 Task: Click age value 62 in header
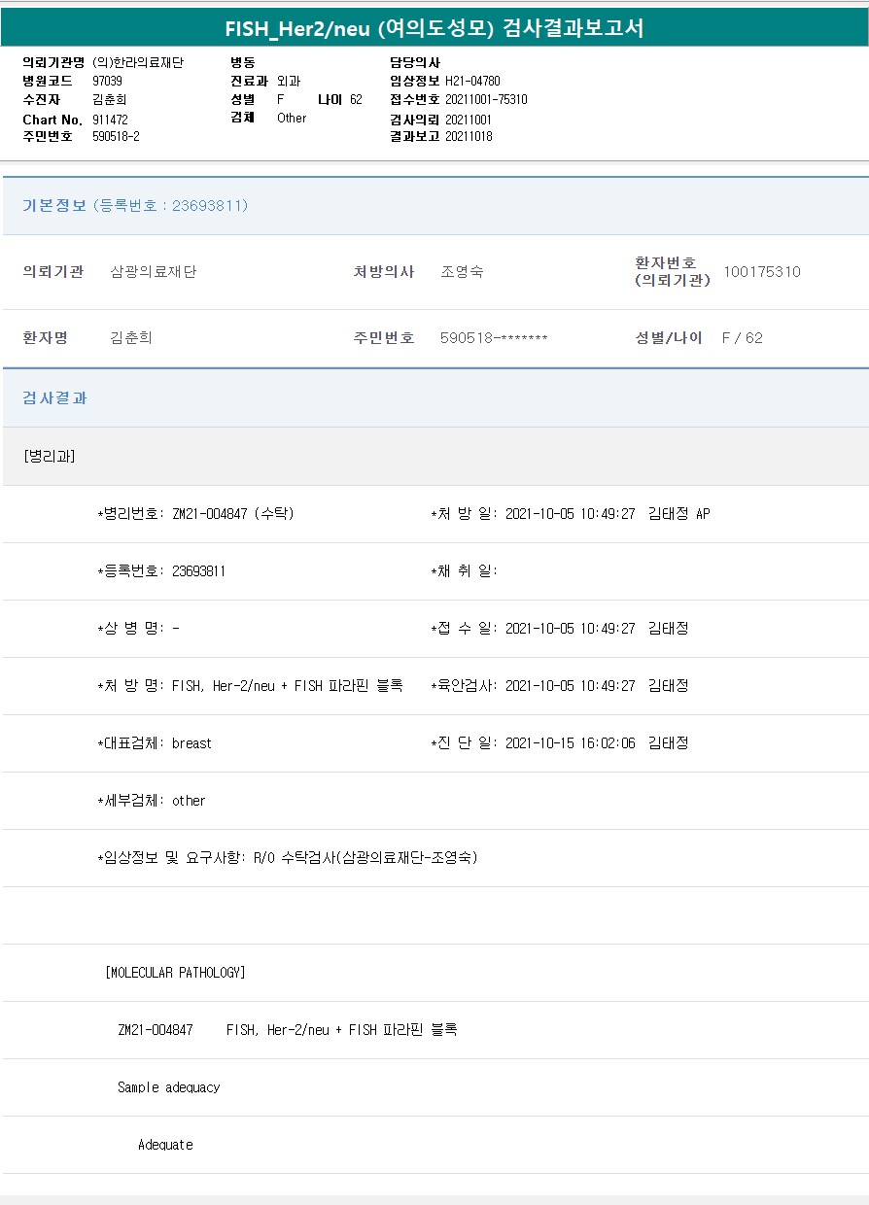(x=356, y=99)
